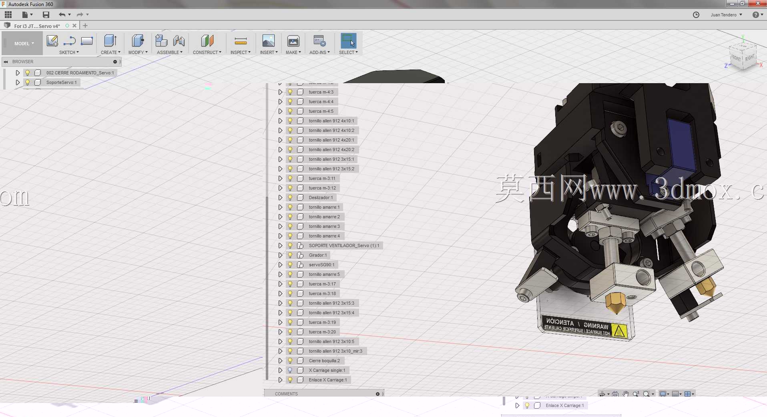Expand the tornillo amarre:1 node
Screen dimensions: 767x417
(280, 207)
